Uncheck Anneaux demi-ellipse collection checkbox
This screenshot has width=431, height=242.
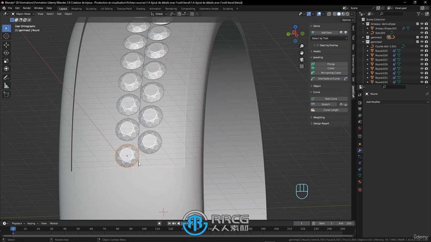(x=418, y=24)
